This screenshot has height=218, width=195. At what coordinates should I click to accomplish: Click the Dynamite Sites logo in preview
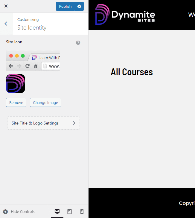pyautogui.click(x=125, y=15)
